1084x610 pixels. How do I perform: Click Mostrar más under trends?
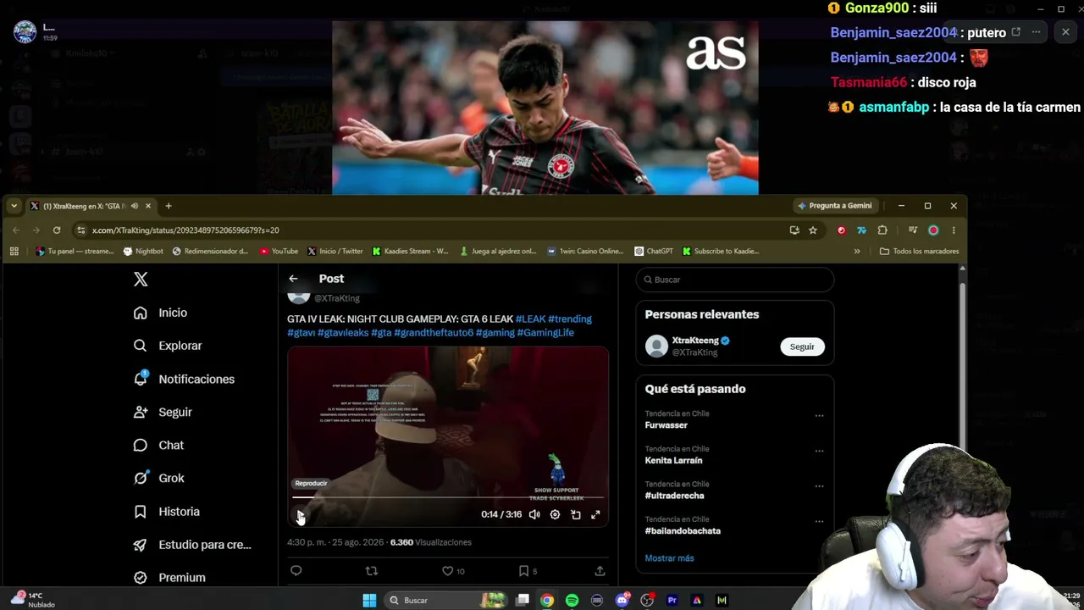tap(669, 558)
